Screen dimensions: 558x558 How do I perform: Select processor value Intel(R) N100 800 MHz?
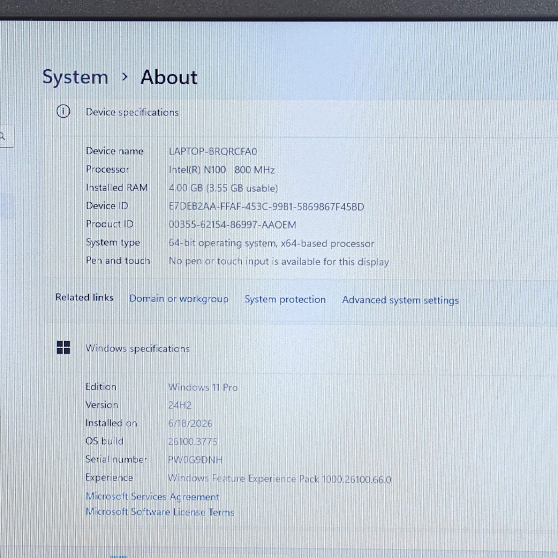tap(222, 170)
